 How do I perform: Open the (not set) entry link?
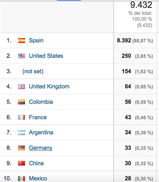tap(33, 71)
